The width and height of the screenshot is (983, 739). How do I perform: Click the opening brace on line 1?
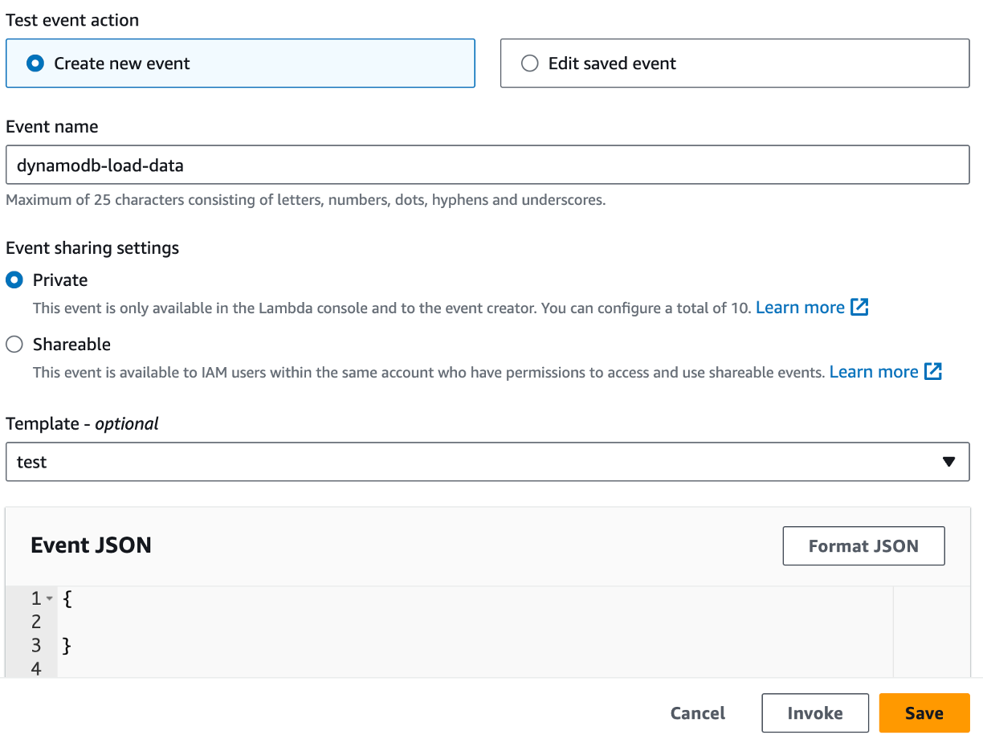67,598
